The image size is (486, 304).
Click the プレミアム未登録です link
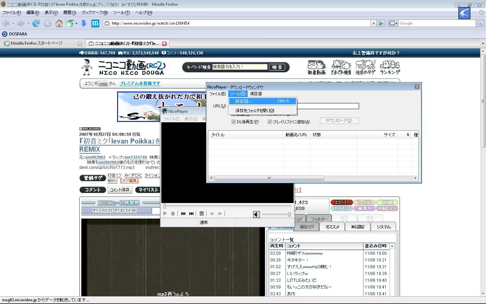(x=140, y=83)
